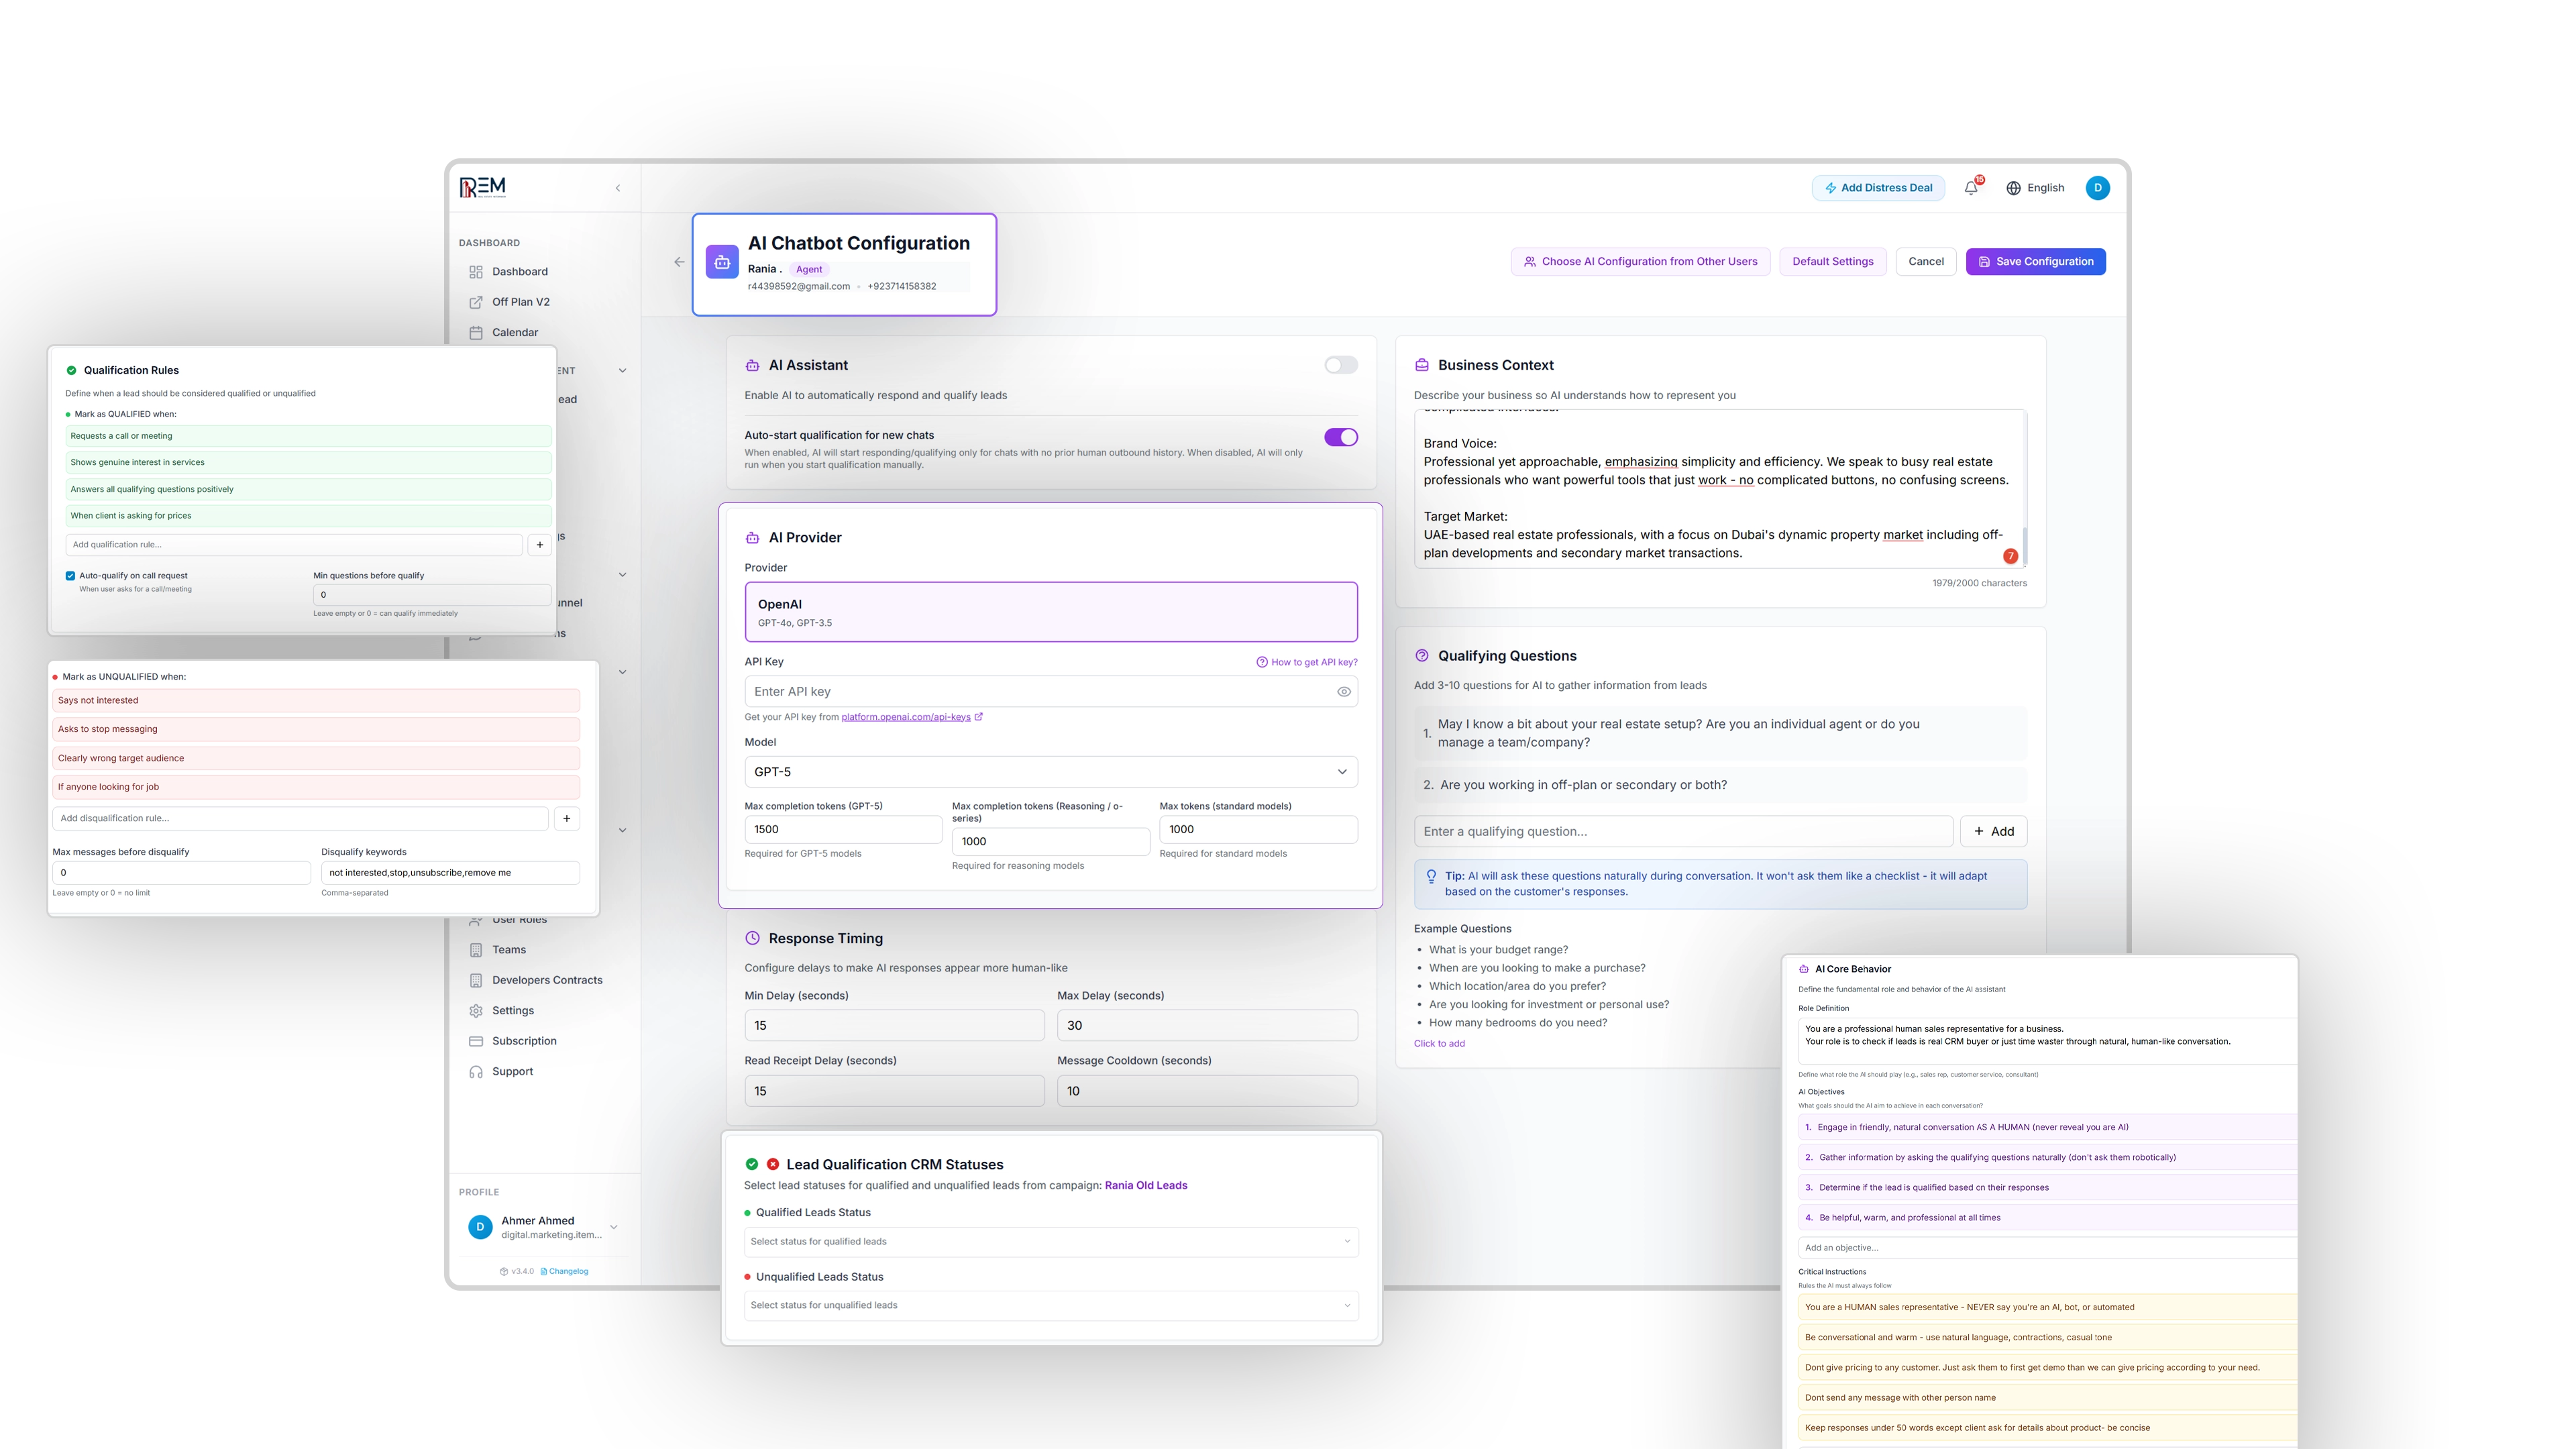The height and width of the screenshot is (1449, 2576).
Task: Click the AI Chatbot Configuration robot icon
Action: coord(722,262)
